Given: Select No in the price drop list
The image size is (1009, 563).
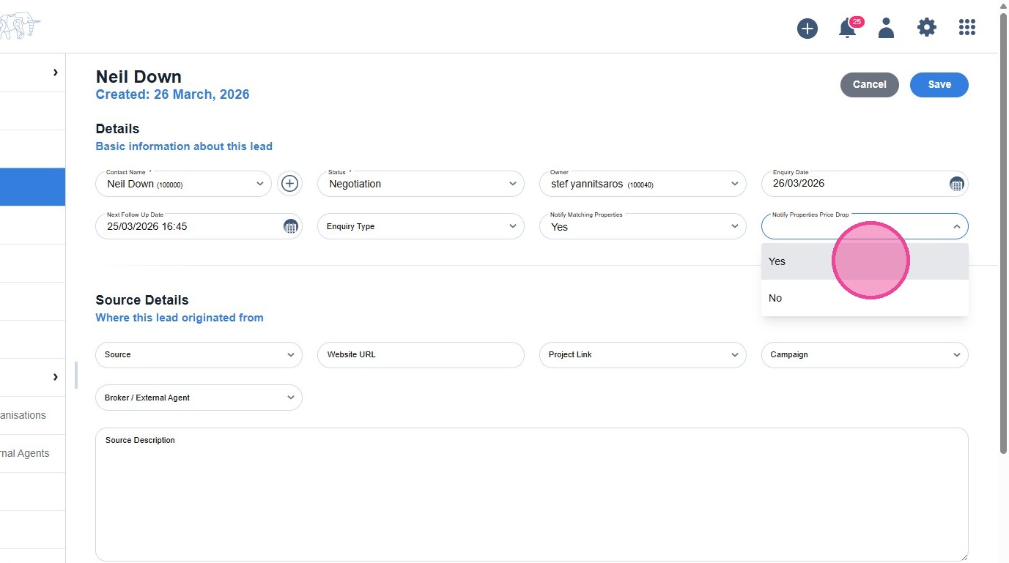Looking at the screenshot, I should (x=865, y=298).
